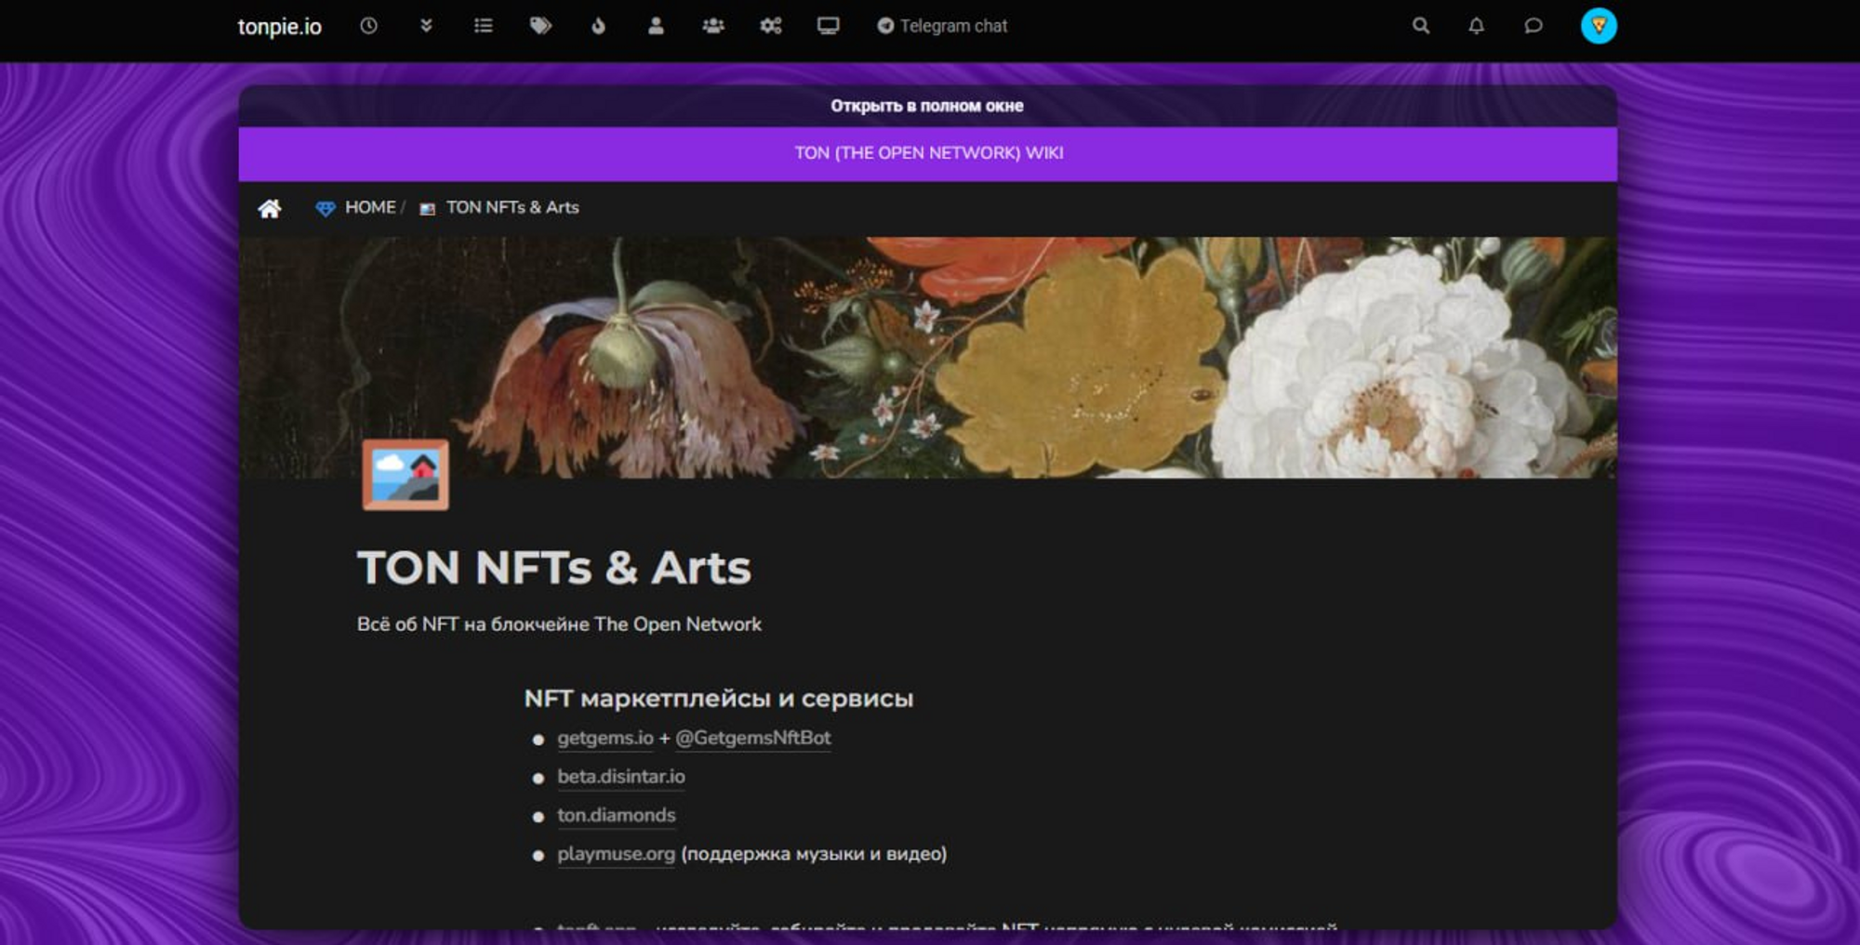This screenshot has width=1860, height=945.
Task: Click TON NFTs & Arts breadcrumb
Action: [x=512, y=207]
